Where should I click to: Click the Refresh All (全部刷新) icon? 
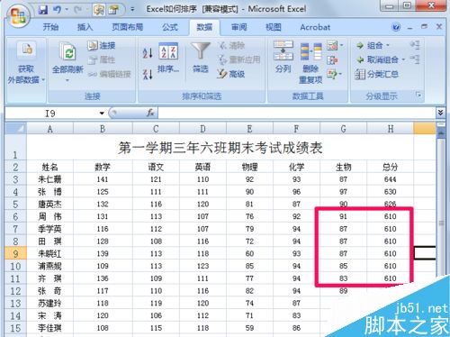(x=67, y=51)
